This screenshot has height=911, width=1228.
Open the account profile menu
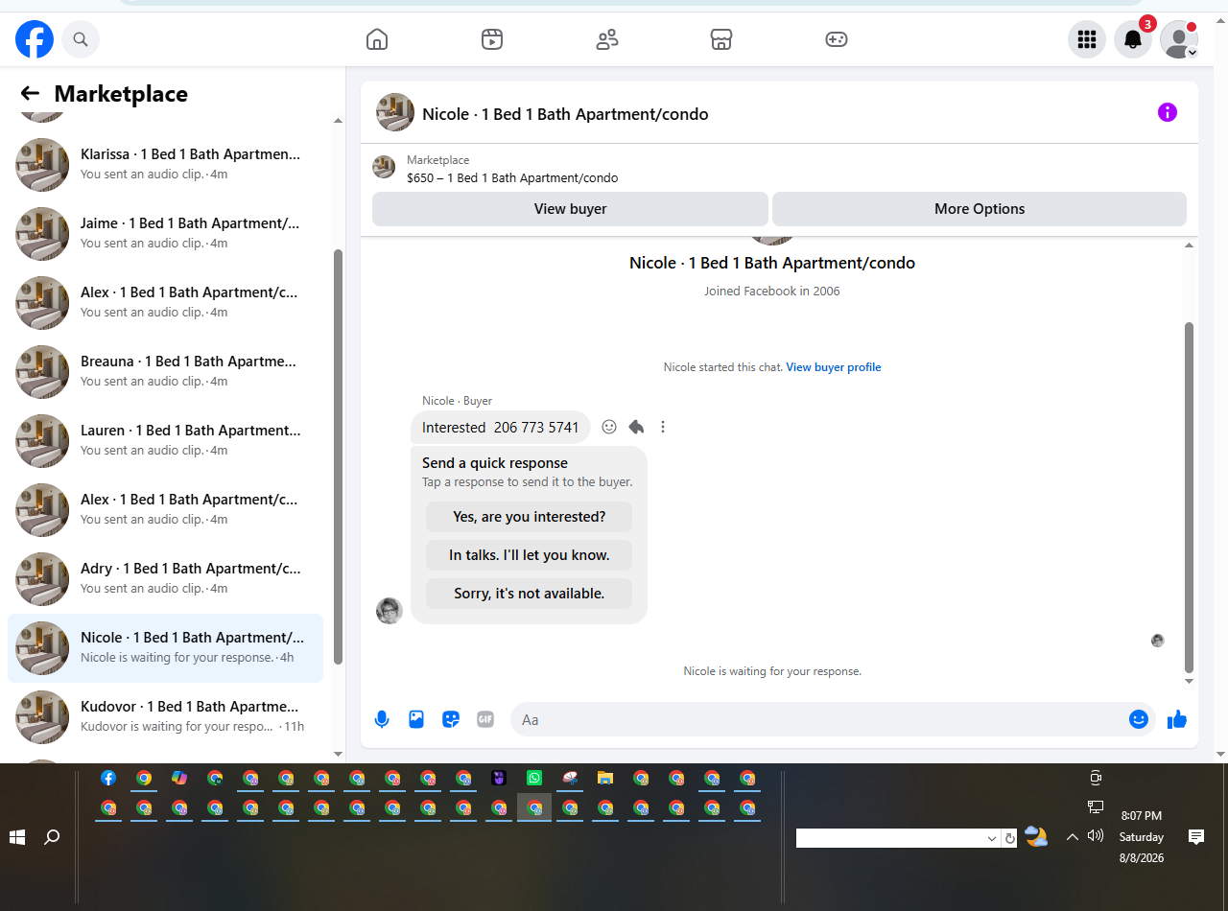[x=1179, y=39]
